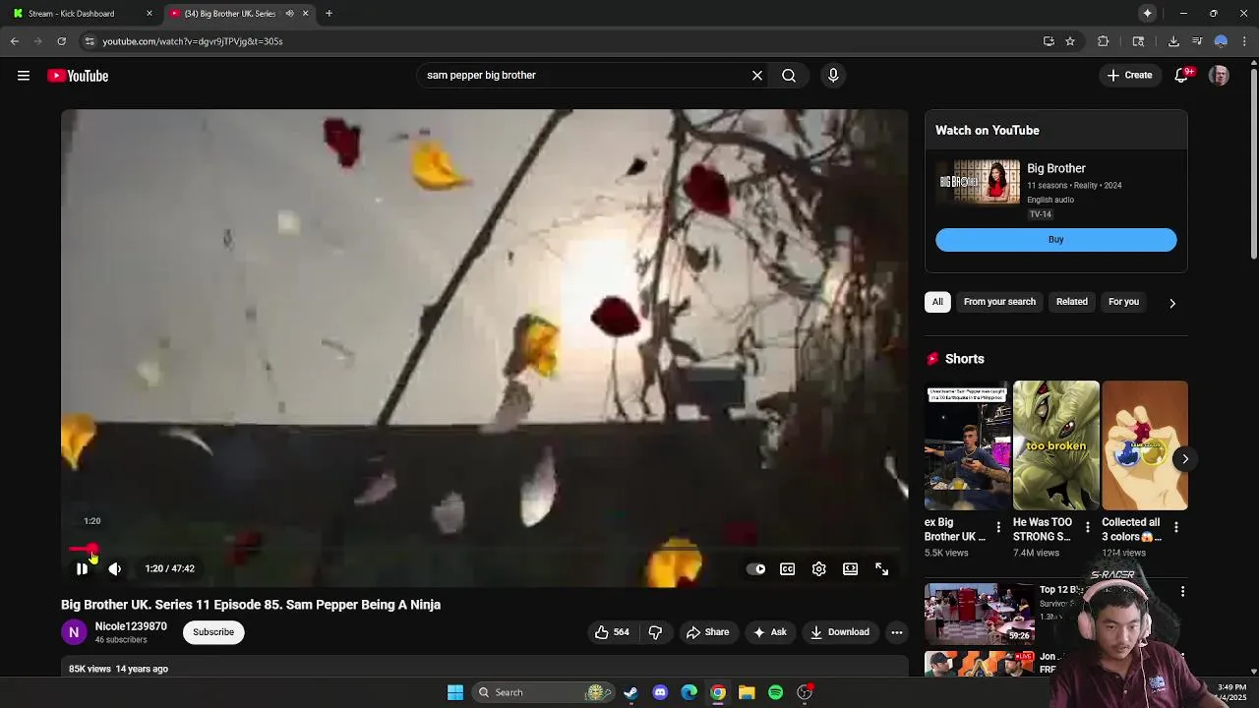Open Chrome extensions puzzle icon
Viewport: 1259px width, 708px height.
click(x=1103, y=41)
